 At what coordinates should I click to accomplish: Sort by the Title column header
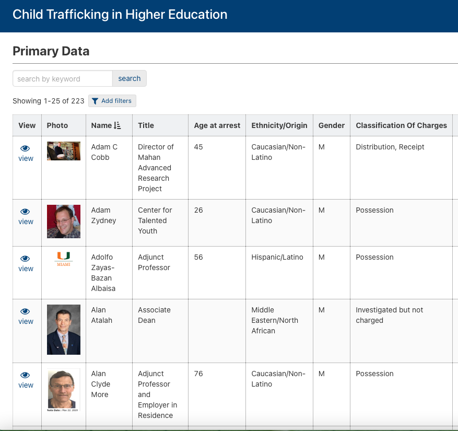(146, 125)
